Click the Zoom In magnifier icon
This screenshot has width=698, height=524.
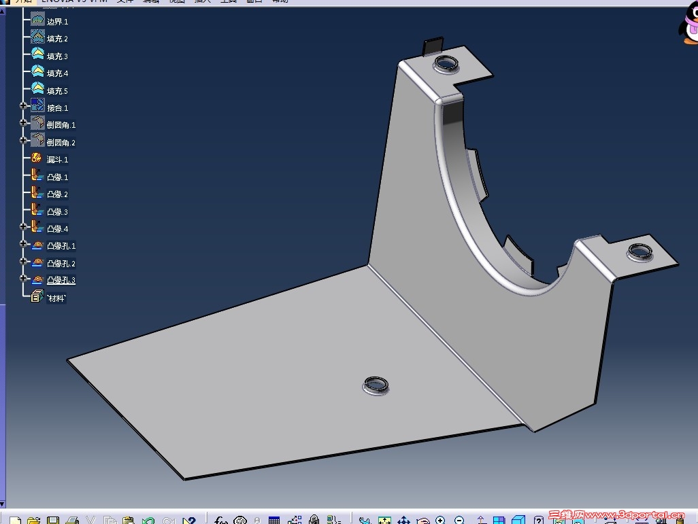tap(441, 520)
